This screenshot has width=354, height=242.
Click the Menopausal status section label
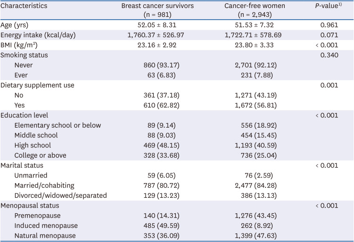tap(30, 205)
